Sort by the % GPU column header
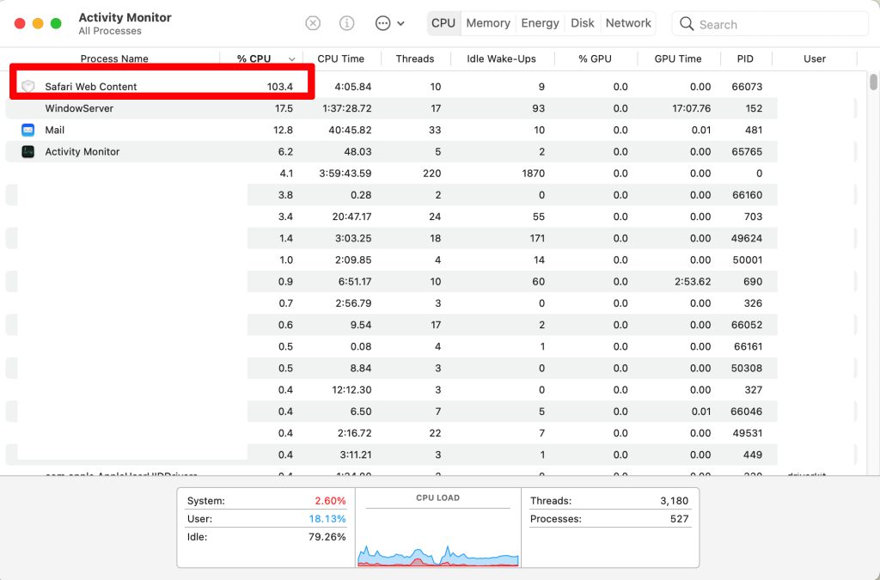Viewport: 880px width, 580px height. pos(595,59)
